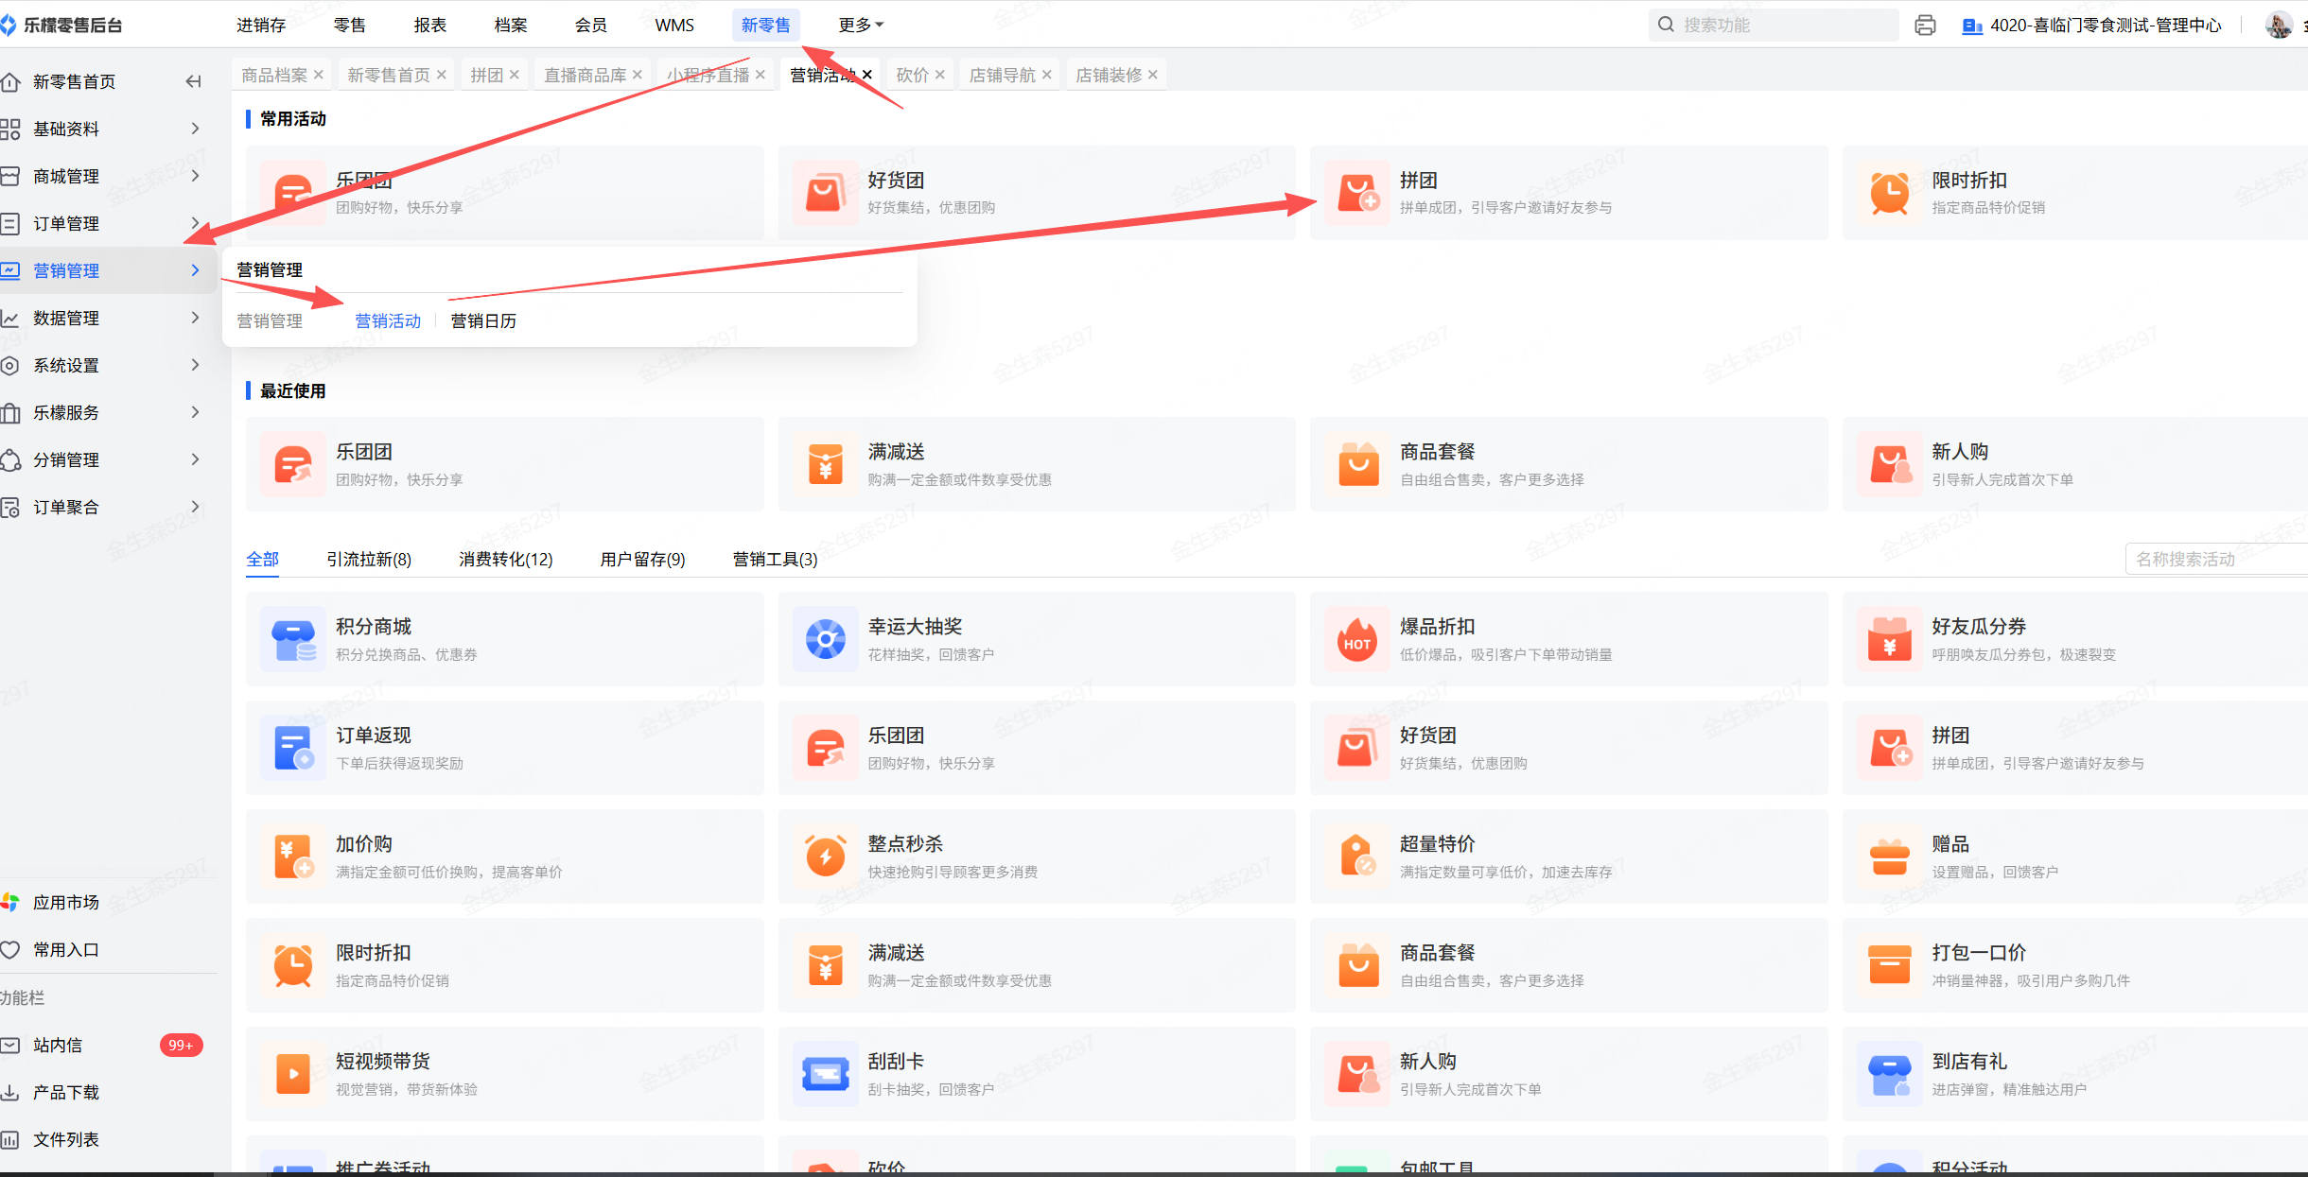Expand the 更多 top menu dropdown
Image resolution: width=2308 pixels, height=1177 pixels.
tap(860, 26)
